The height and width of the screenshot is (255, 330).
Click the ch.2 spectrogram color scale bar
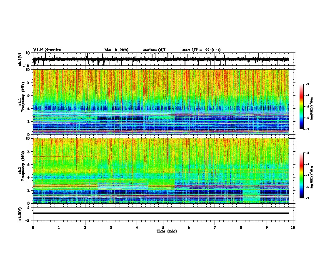pyautogui.click(x=302, y=175)
